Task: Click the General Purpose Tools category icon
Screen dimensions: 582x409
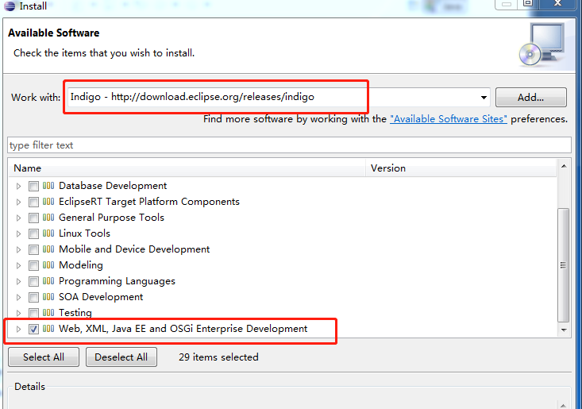Action: coord(48,218)
